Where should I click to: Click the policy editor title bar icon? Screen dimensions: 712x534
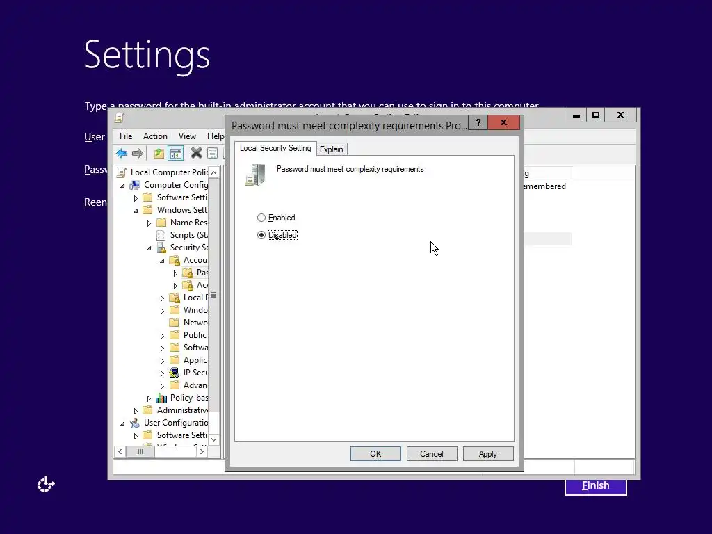(120, 118)
